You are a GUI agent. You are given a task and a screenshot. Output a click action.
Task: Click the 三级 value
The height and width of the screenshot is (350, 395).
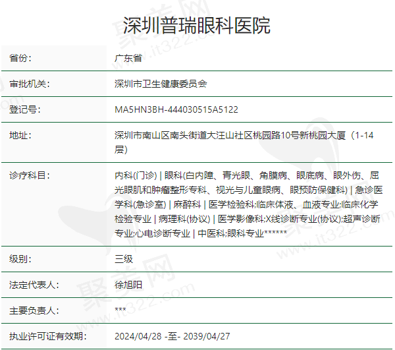tap(124, 259)
